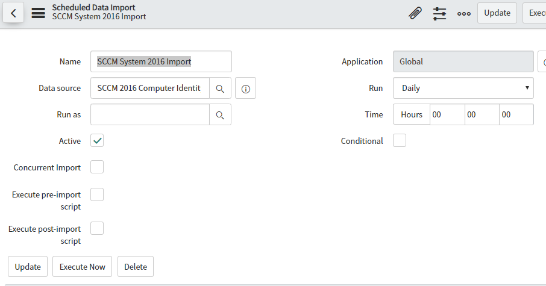The width and height of the screenshot is (546, 286).
Task: Click the Time seconds field
Action: point(516,114)
